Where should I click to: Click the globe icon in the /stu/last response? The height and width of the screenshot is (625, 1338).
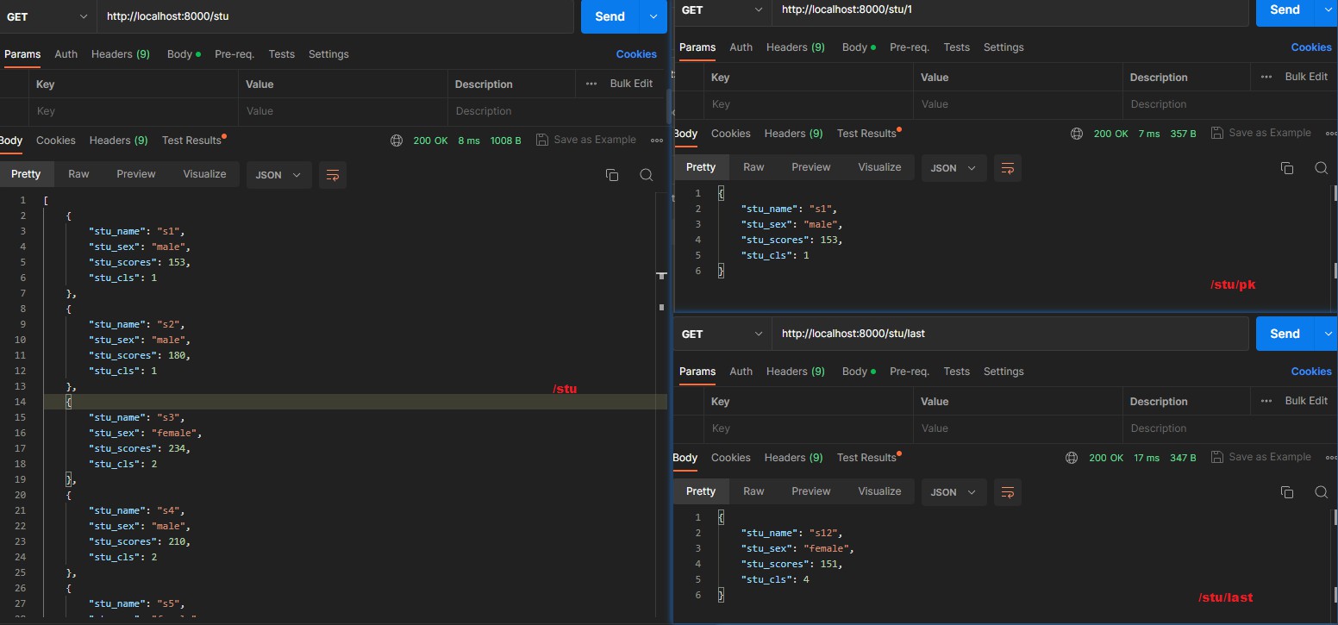click(1072, 458)
